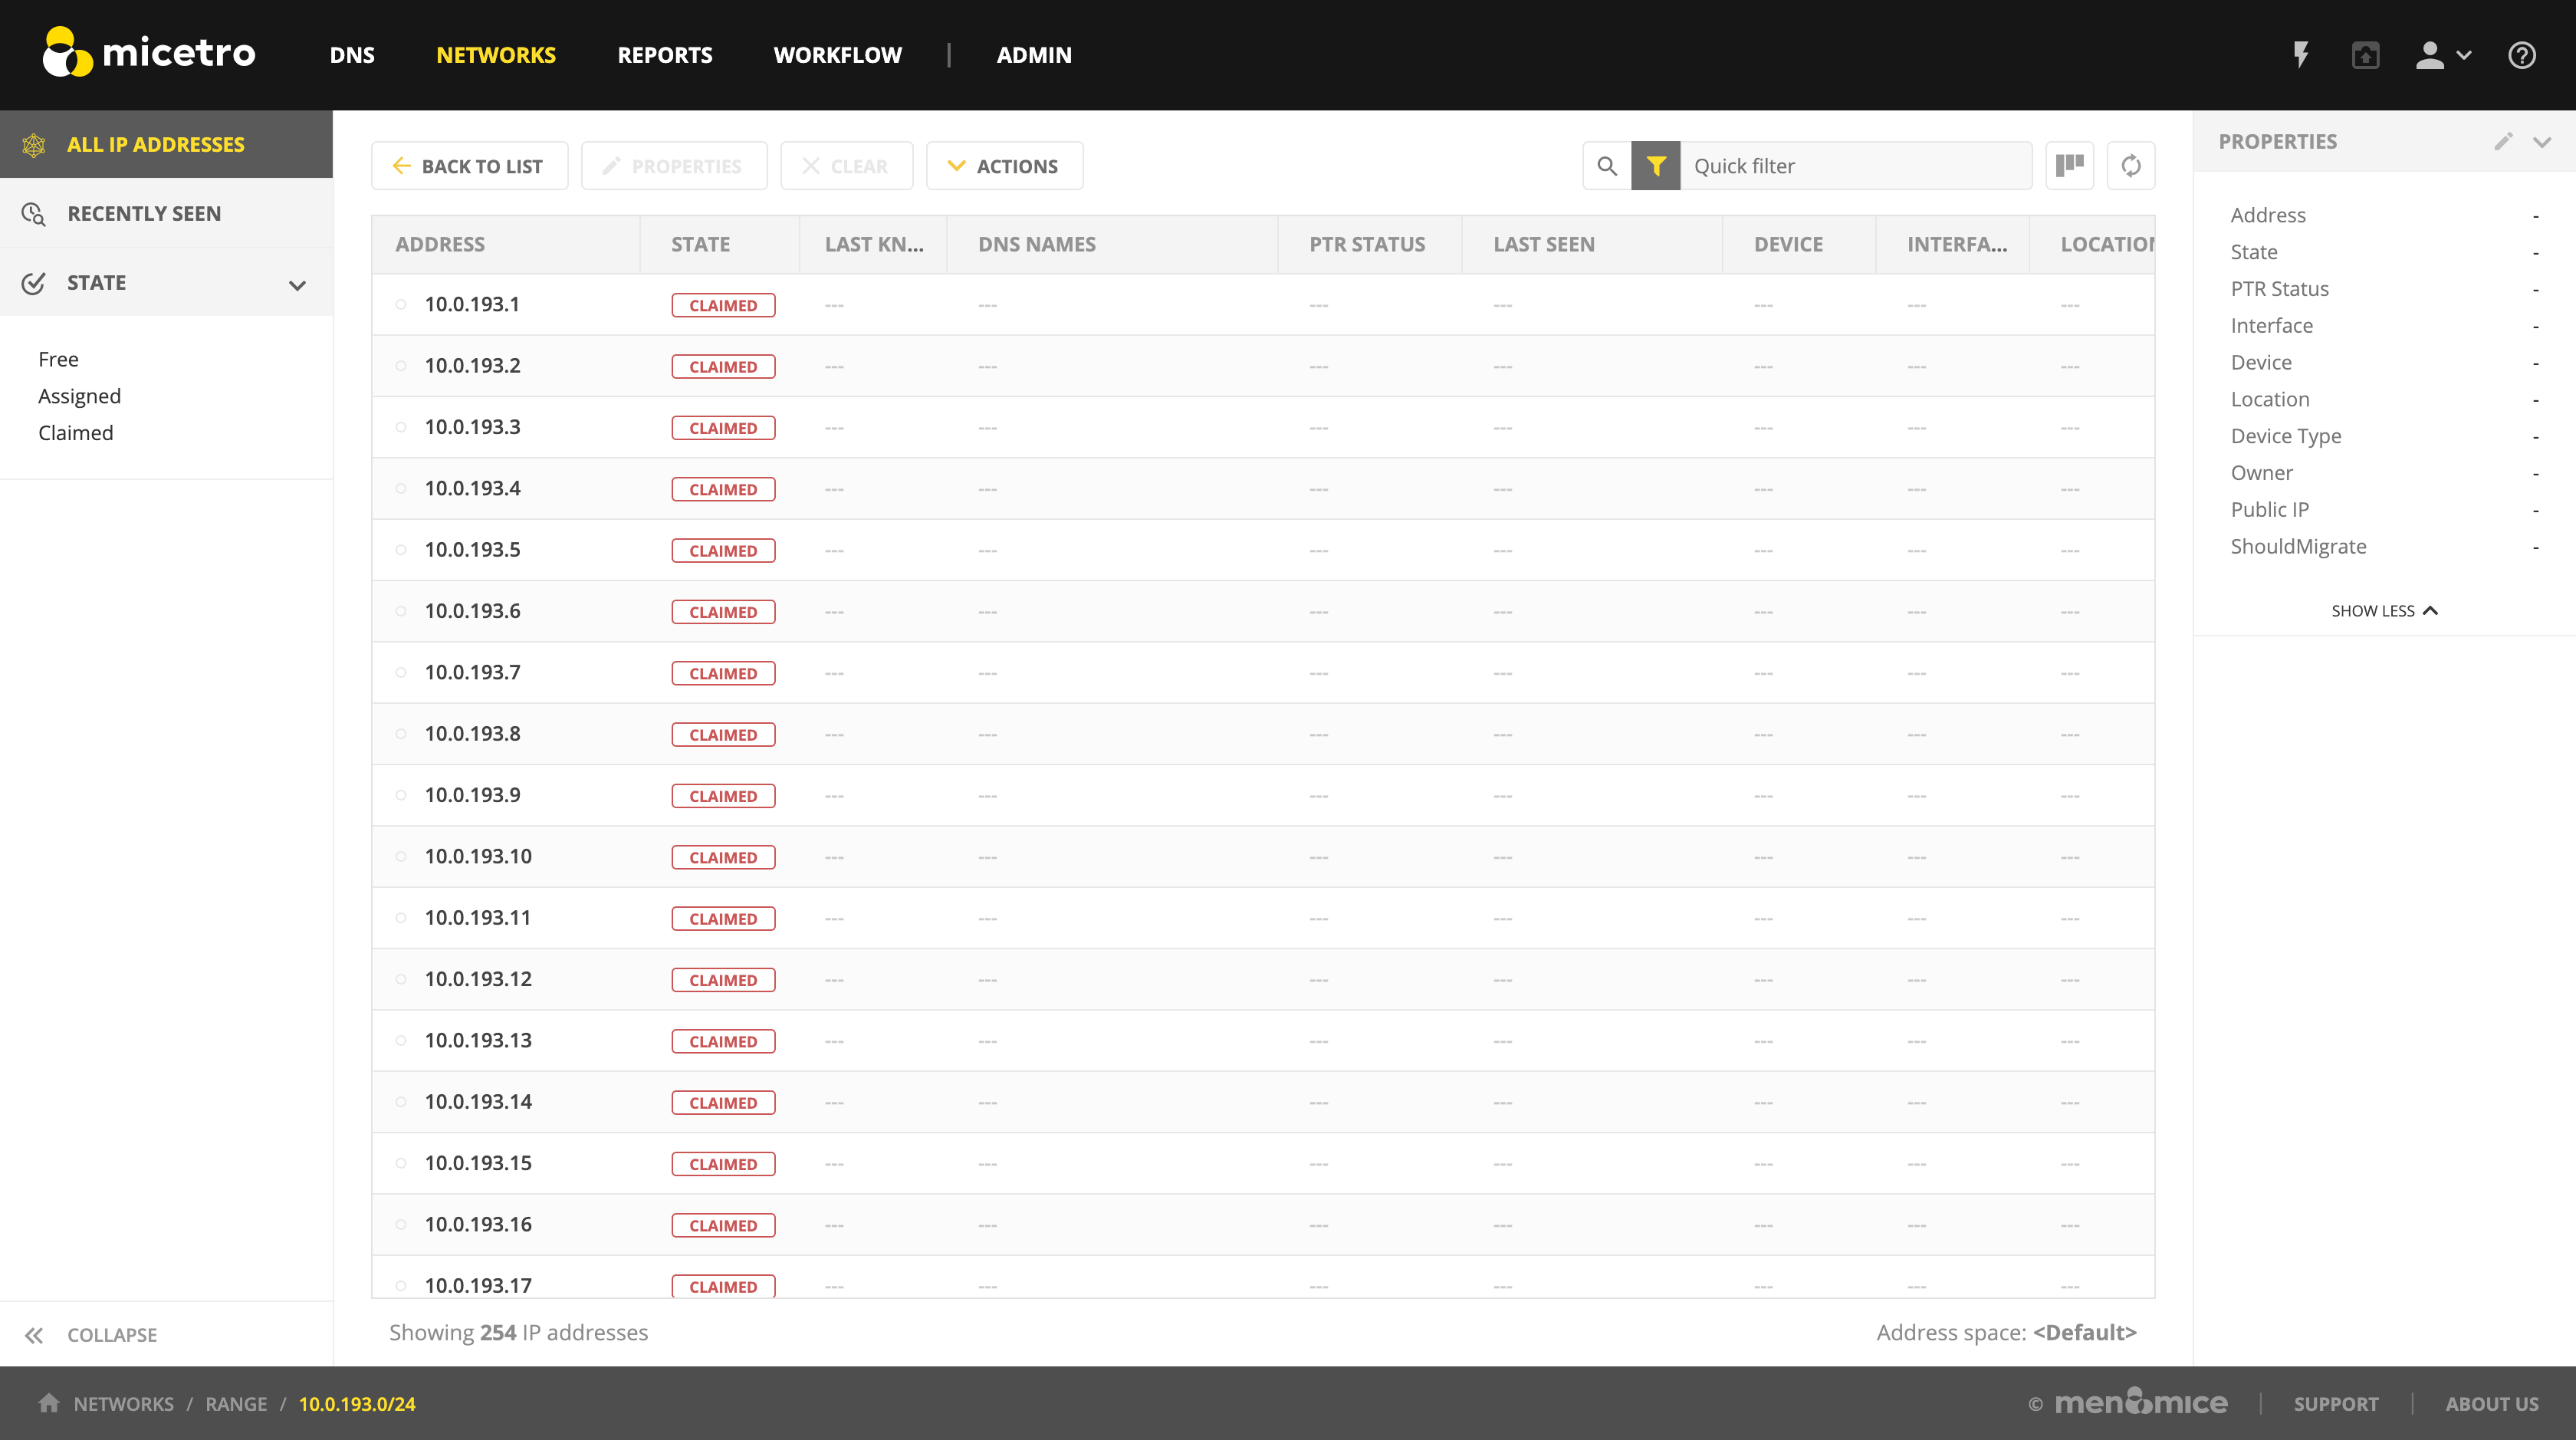2576x1440 pixels.
Task: Click Range in the breadcrumb
Action: point(236,1404)
